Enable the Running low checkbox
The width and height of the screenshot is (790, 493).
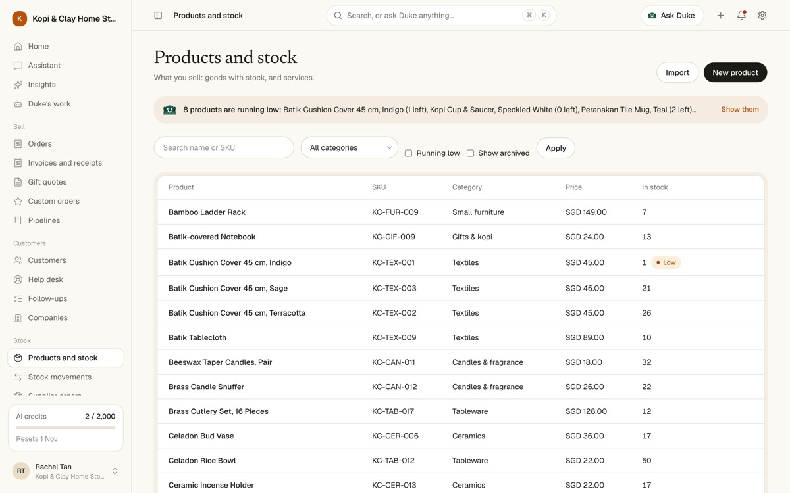pyautogui.click(x=408, y=153)
